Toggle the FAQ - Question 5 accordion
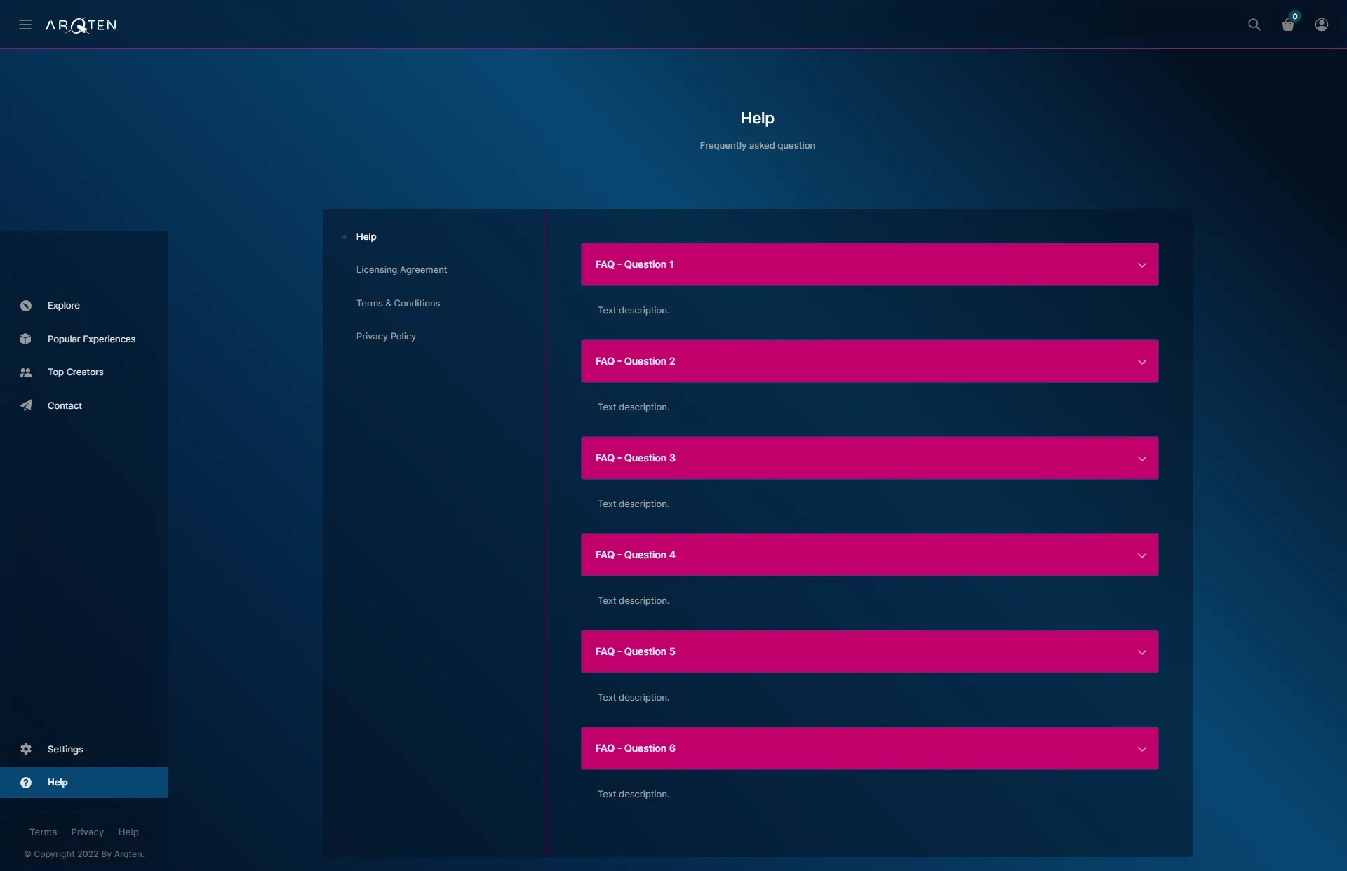 pos(869,651)
